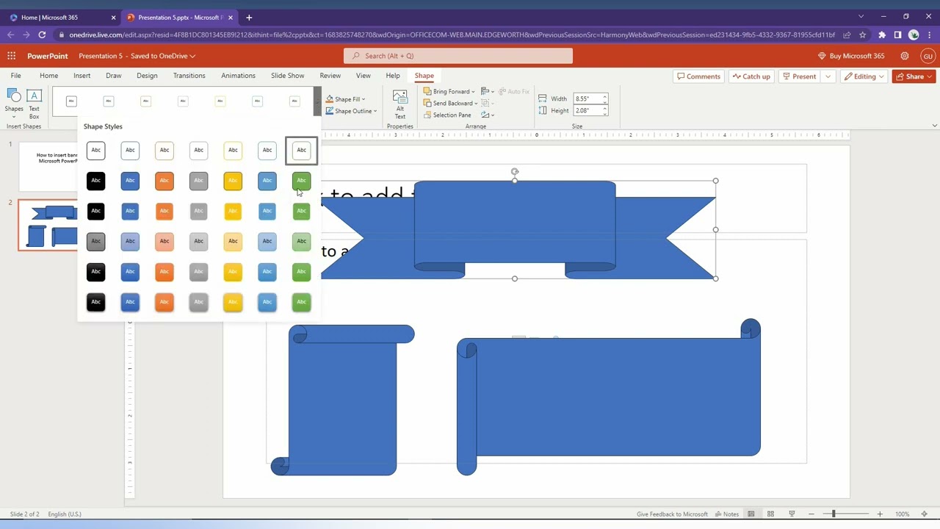Open the GU account avatar
Screen dimensions: 940x529
pyautogui.click(x=928, y=56)
